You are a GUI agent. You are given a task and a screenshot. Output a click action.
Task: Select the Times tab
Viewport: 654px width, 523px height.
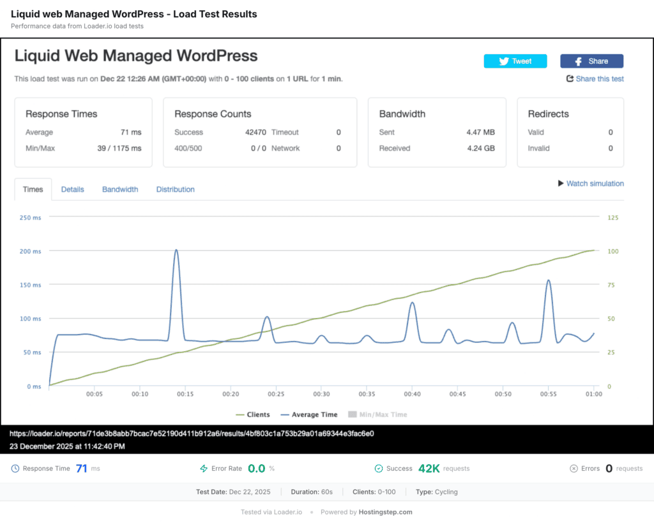point(33,190)
